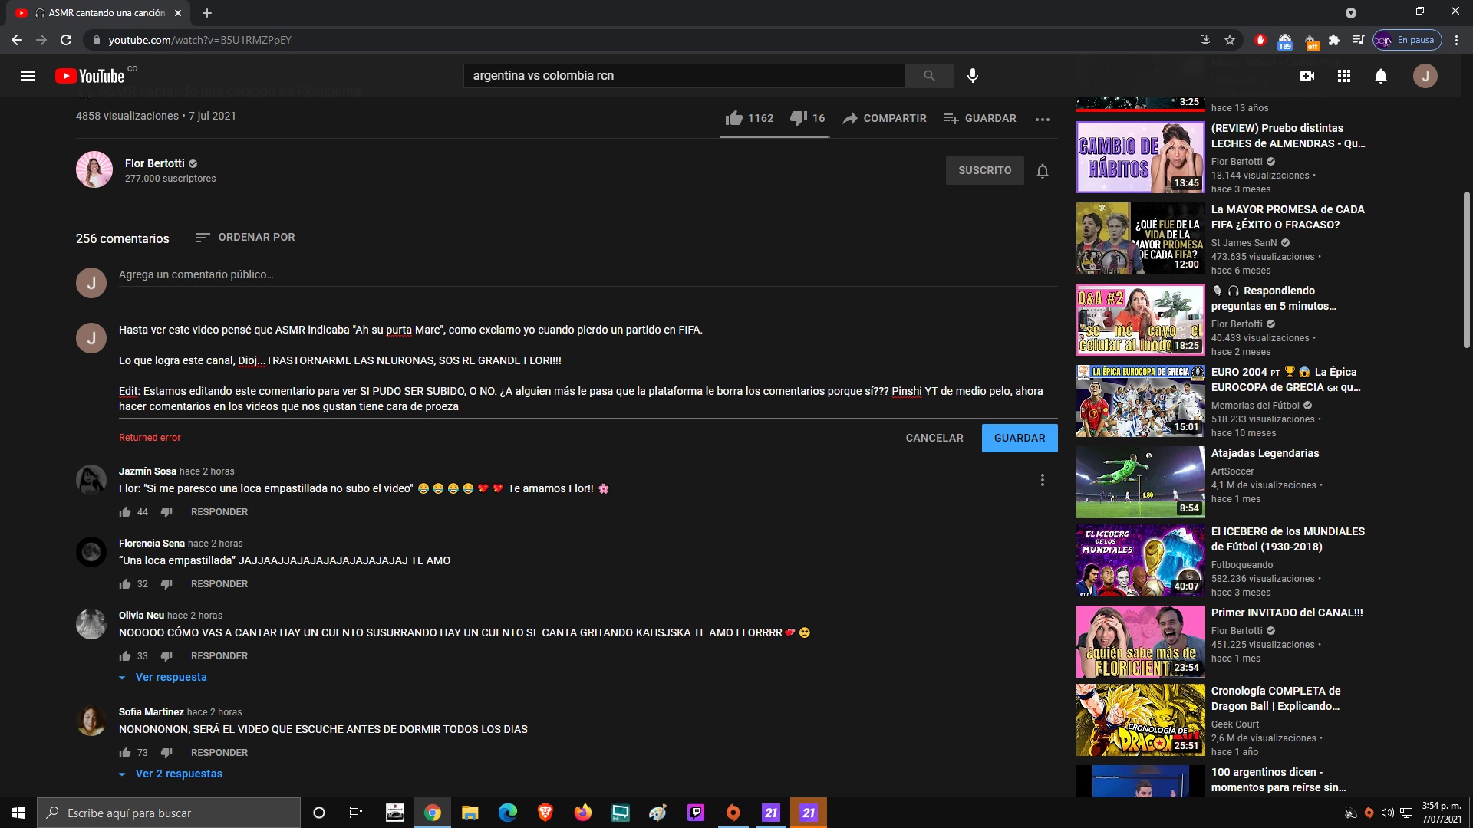Open options menu on Jazmín Sosa's comment
Screen dimensions: 1473x828
coord(1043,480)
